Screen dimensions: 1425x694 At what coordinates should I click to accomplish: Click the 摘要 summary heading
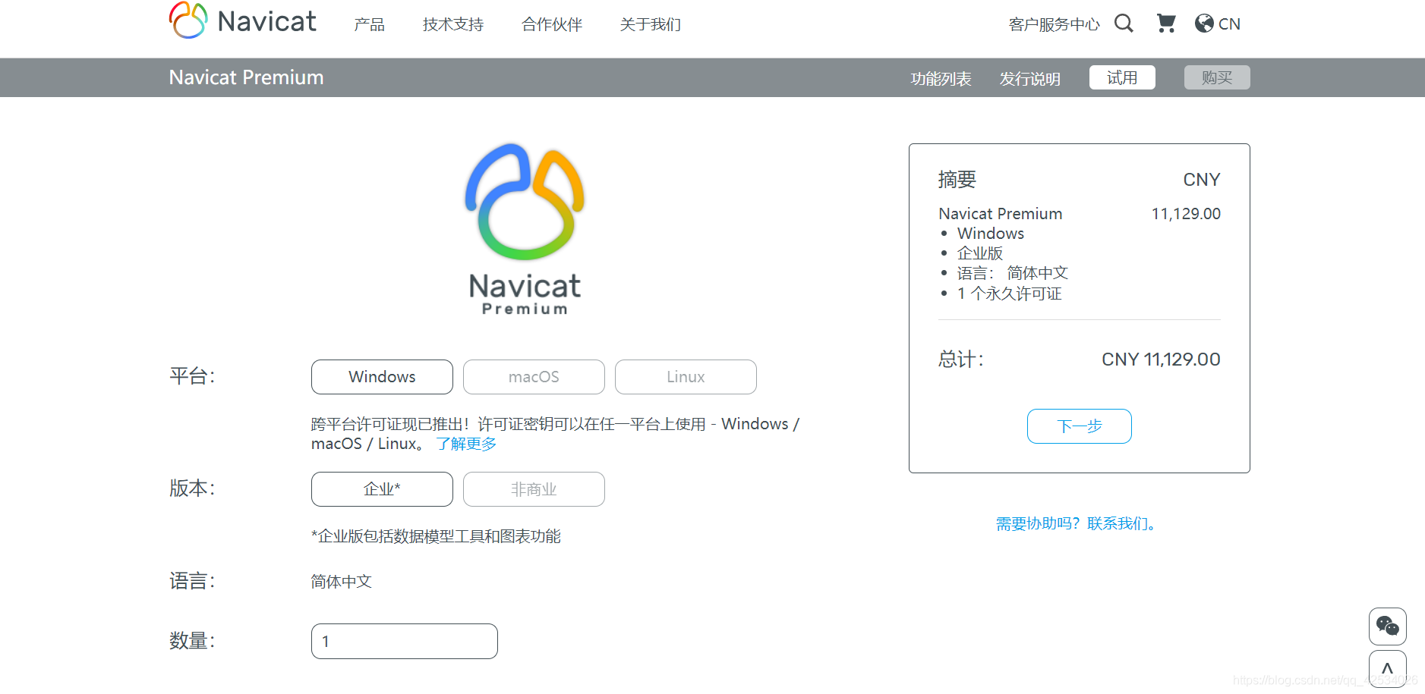(x=957, y=180)
